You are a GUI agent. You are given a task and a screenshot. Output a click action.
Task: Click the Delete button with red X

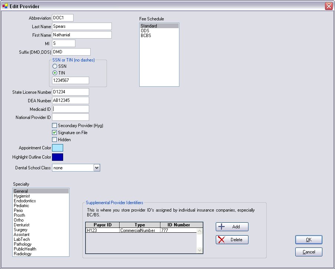coord(232,240)
